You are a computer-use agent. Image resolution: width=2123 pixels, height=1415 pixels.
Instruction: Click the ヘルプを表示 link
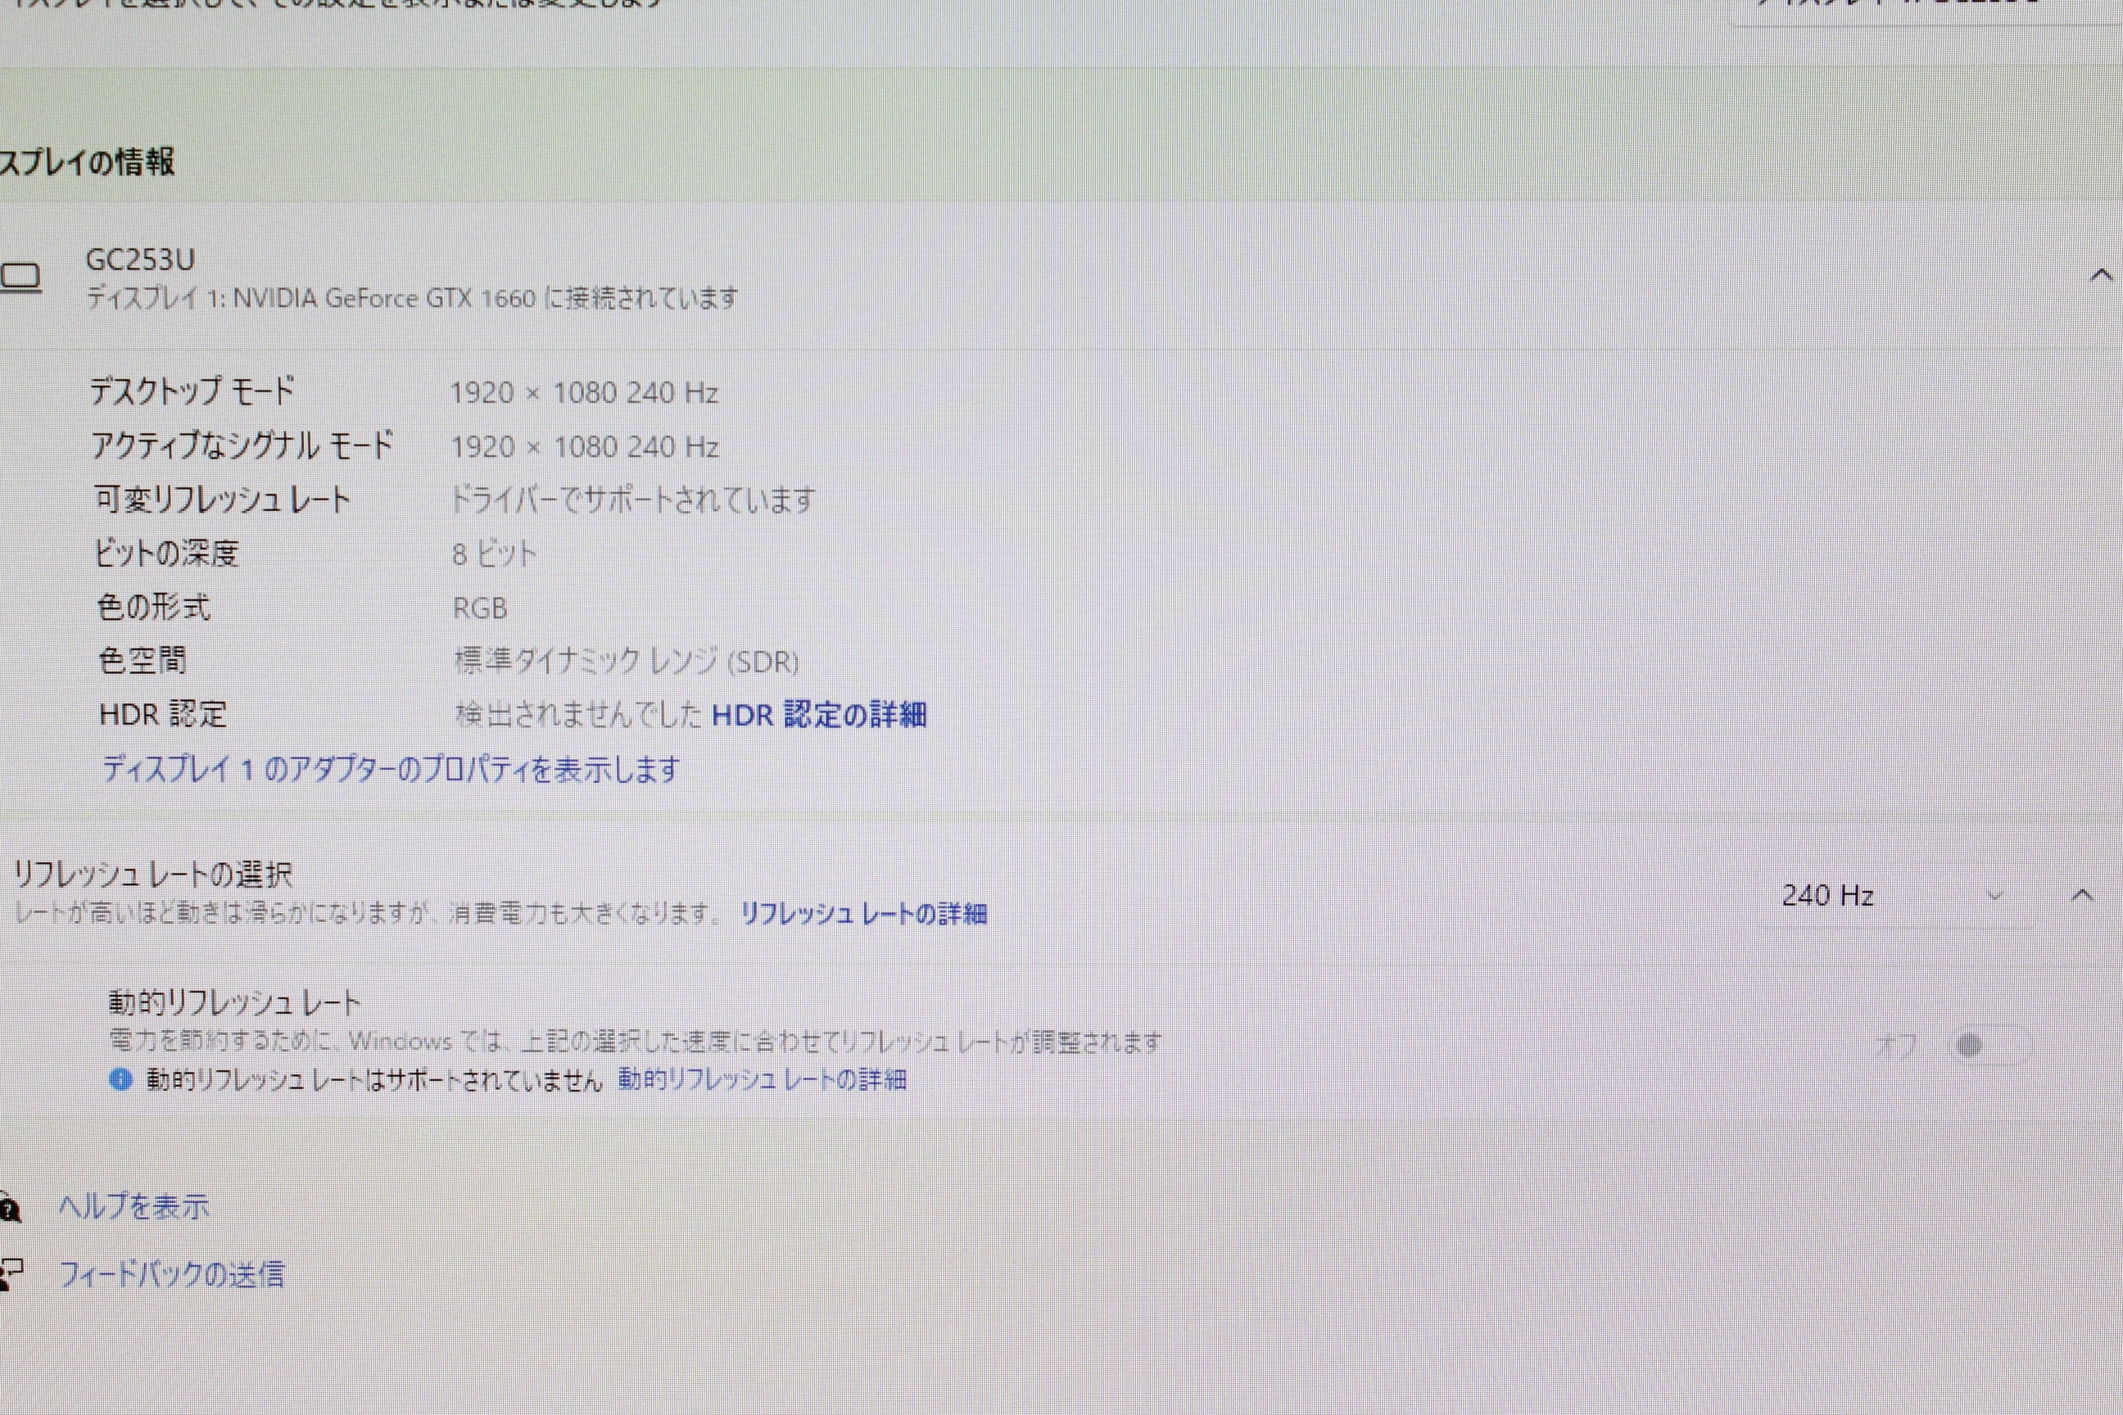pos(134,1206)
